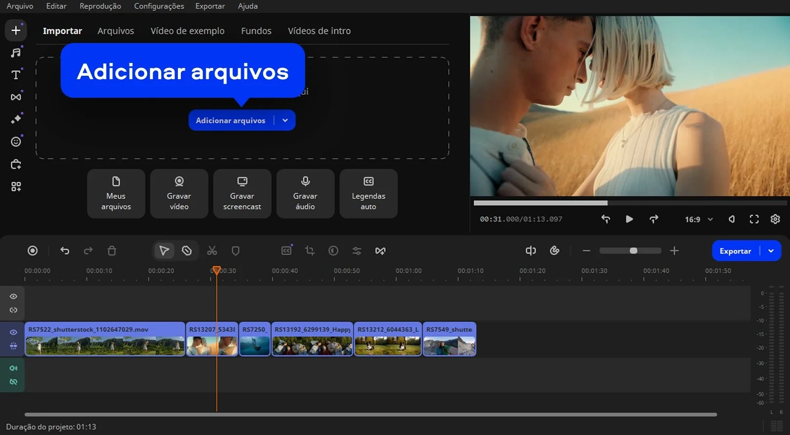Expand the Exportar options arrow

tap(771, 251)
